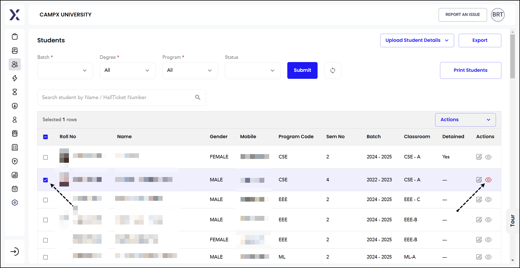Open the dollar shield sidebar icon
The image size is (520, 268).
(x=15, y=106)
